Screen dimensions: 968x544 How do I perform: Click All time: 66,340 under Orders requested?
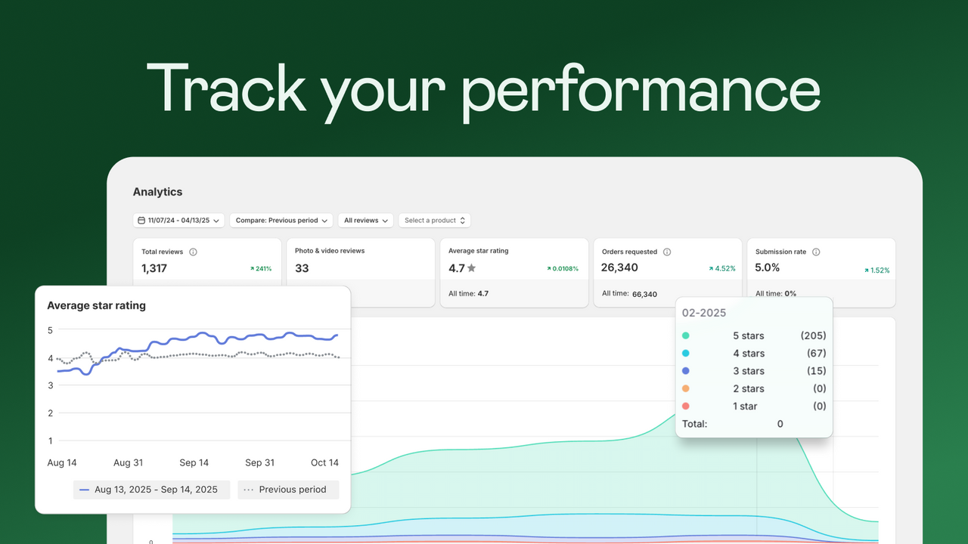tap(629, 294)
